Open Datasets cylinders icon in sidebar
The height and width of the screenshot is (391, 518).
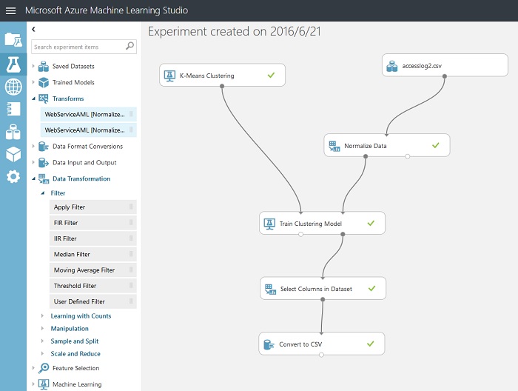tap(13, 132)
